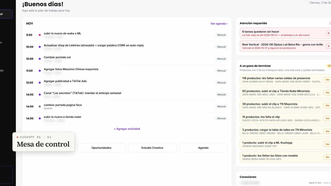This screenshot has width=331, height=186.
Task: Open task 'Agregar fotos Massimo Chiesa mayorista'
Action: point(71,69)
